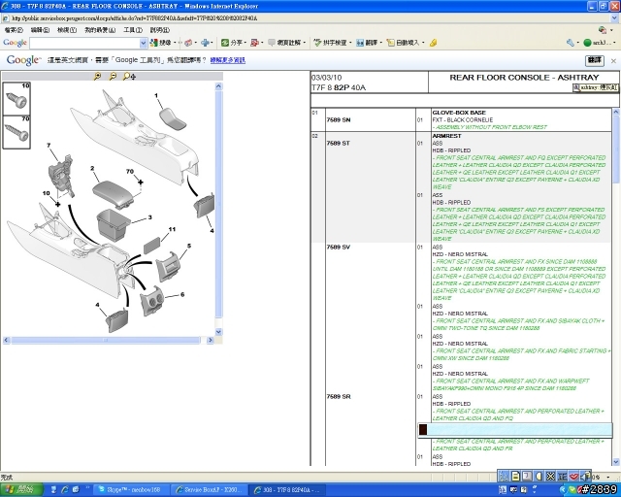The height and width of the screenshot is (497, 621).
Task: Switch to Skype taskbar window
Action: pos(132,490)
